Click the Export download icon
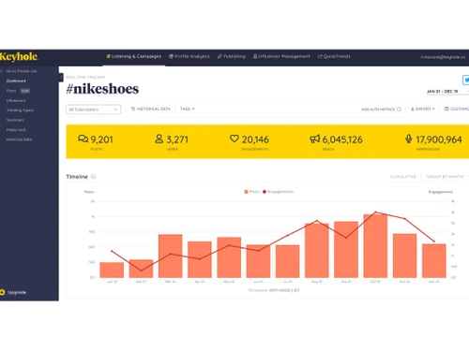 coord(413,109)
